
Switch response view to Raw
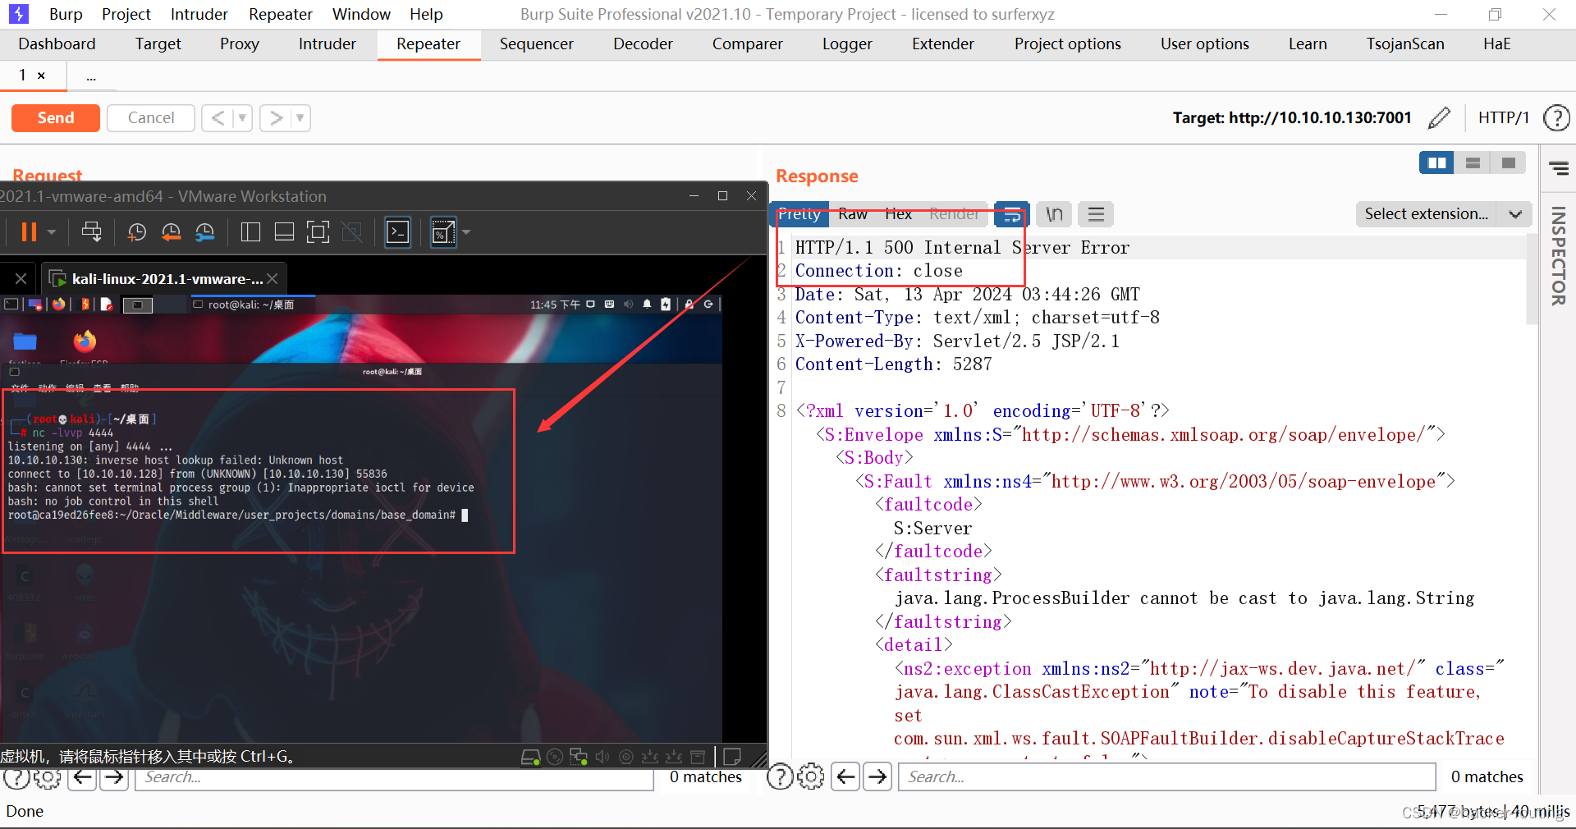pyautogui.click(x=853, y=214)
